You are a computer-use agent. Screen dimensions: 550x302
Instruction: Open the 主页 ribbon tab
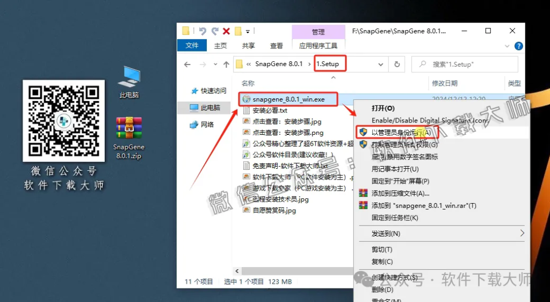(x=221, y=46)
